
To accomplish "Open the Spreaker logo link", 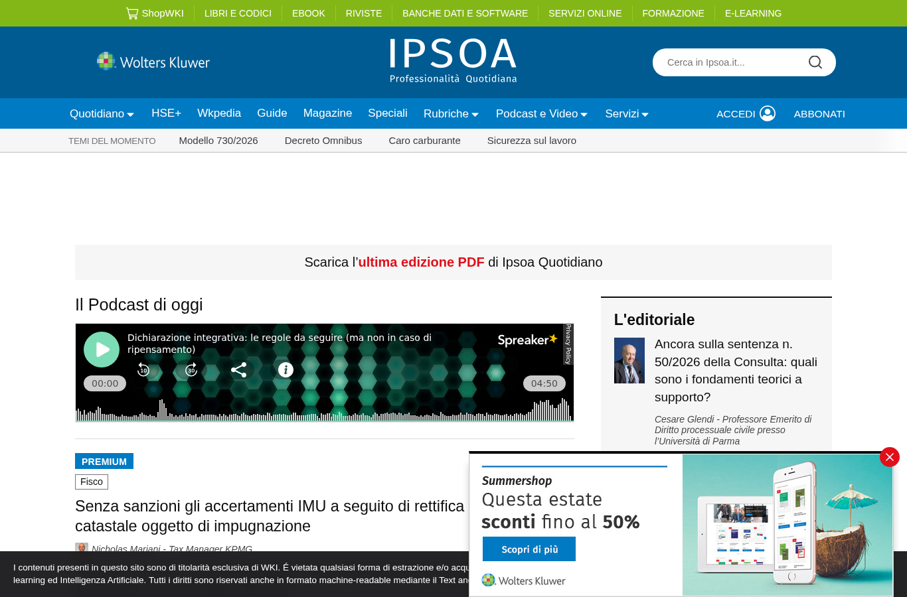I will [527, 340].
